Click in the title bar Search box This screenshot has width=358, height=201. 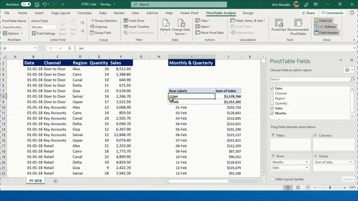179,4
